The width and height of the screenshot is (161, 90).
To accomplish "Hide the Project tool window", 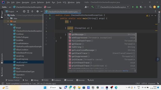I will pos(42,11).
